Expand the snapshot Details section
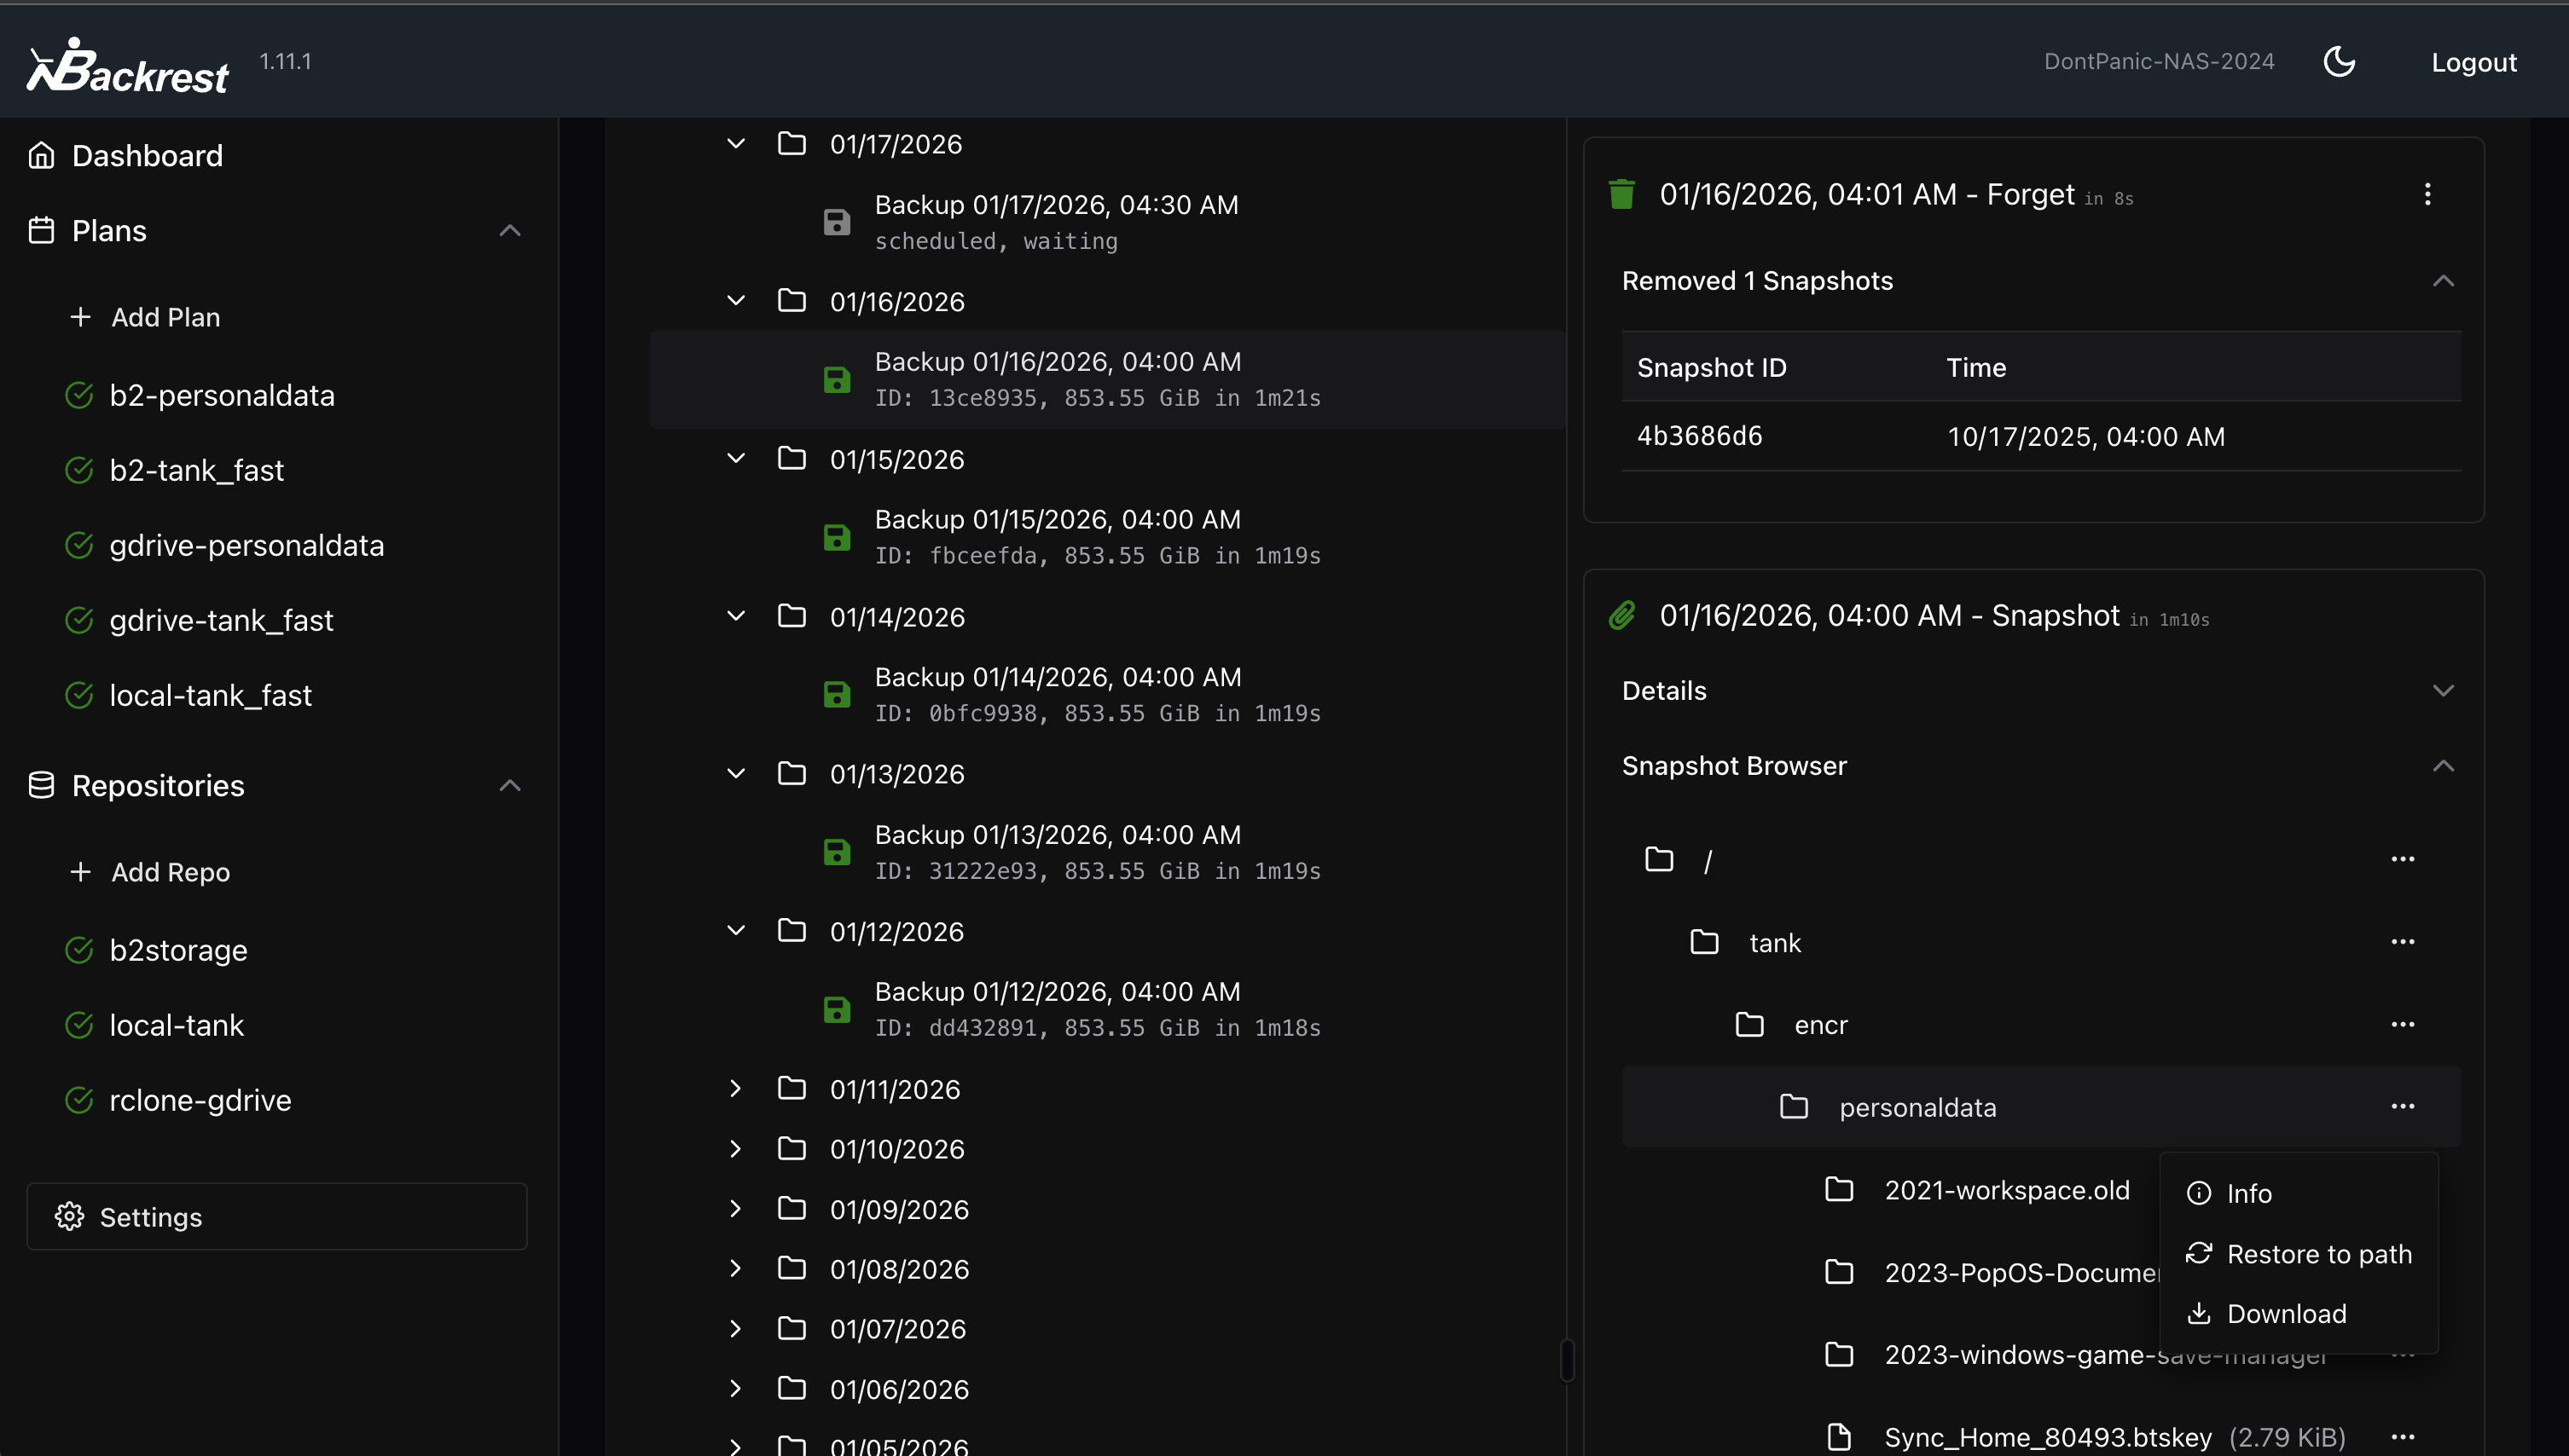The width and height of the screenshot is (2569, 1456). point(2442,691)
